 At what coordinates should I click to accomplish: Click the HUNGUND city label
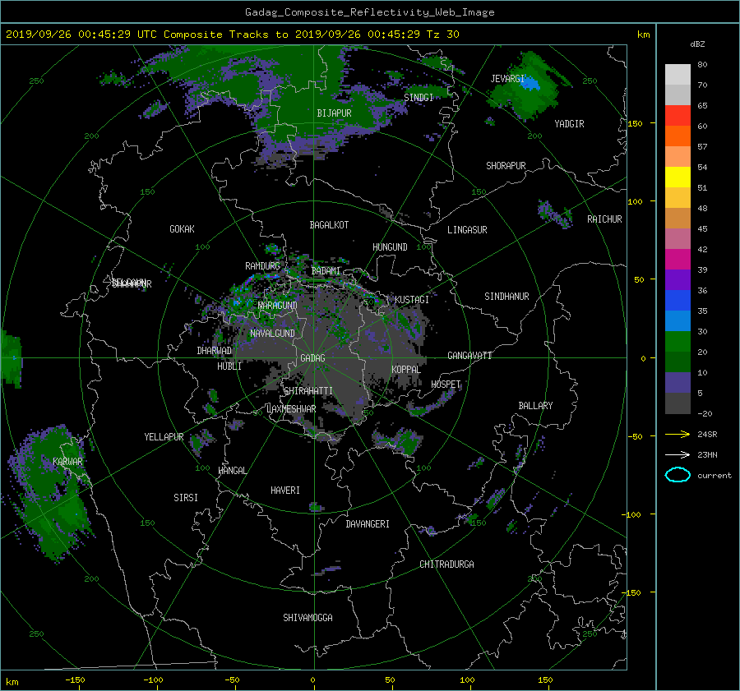[390, 247]
